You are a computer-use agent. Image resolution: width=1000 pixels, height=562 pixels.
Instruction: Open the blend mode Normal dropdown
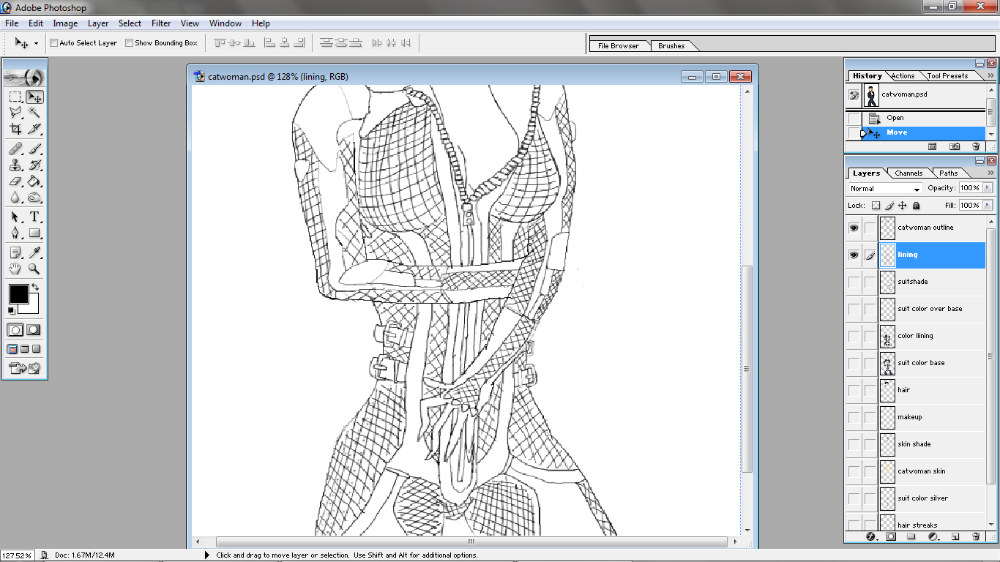pyautogui.click(x=884, y=189)
